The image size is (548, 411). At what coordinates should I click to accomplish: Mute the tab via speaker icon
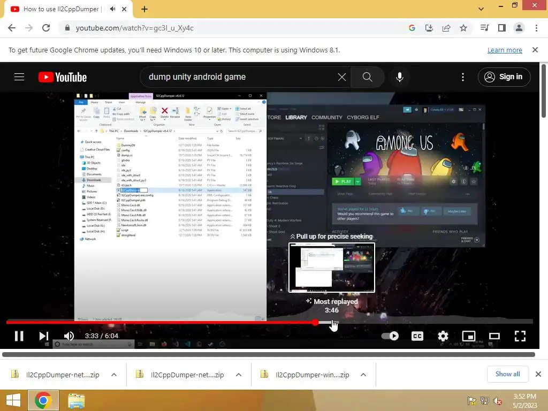coord(112,9)
